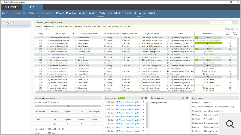The height and width of the screenshot is (135, 241).
Task: Click clear-all icon in Job good news
Action: pyautogui.click(x=142, y=98)
